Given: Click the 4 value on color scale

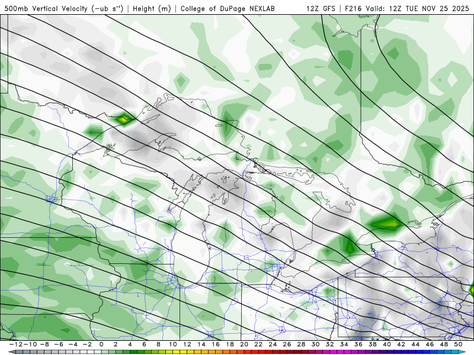Looking at the screenshot, I should click(x=130, y=344).
